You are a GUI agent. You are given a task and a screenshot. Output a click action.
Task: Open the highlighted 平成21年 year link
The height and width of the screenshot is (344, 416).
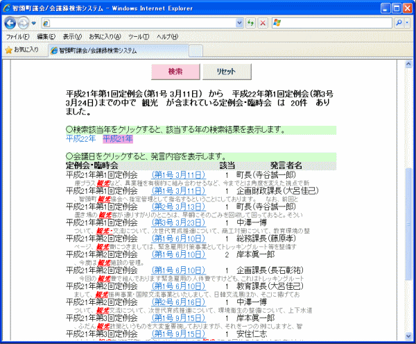click(118, 139)
